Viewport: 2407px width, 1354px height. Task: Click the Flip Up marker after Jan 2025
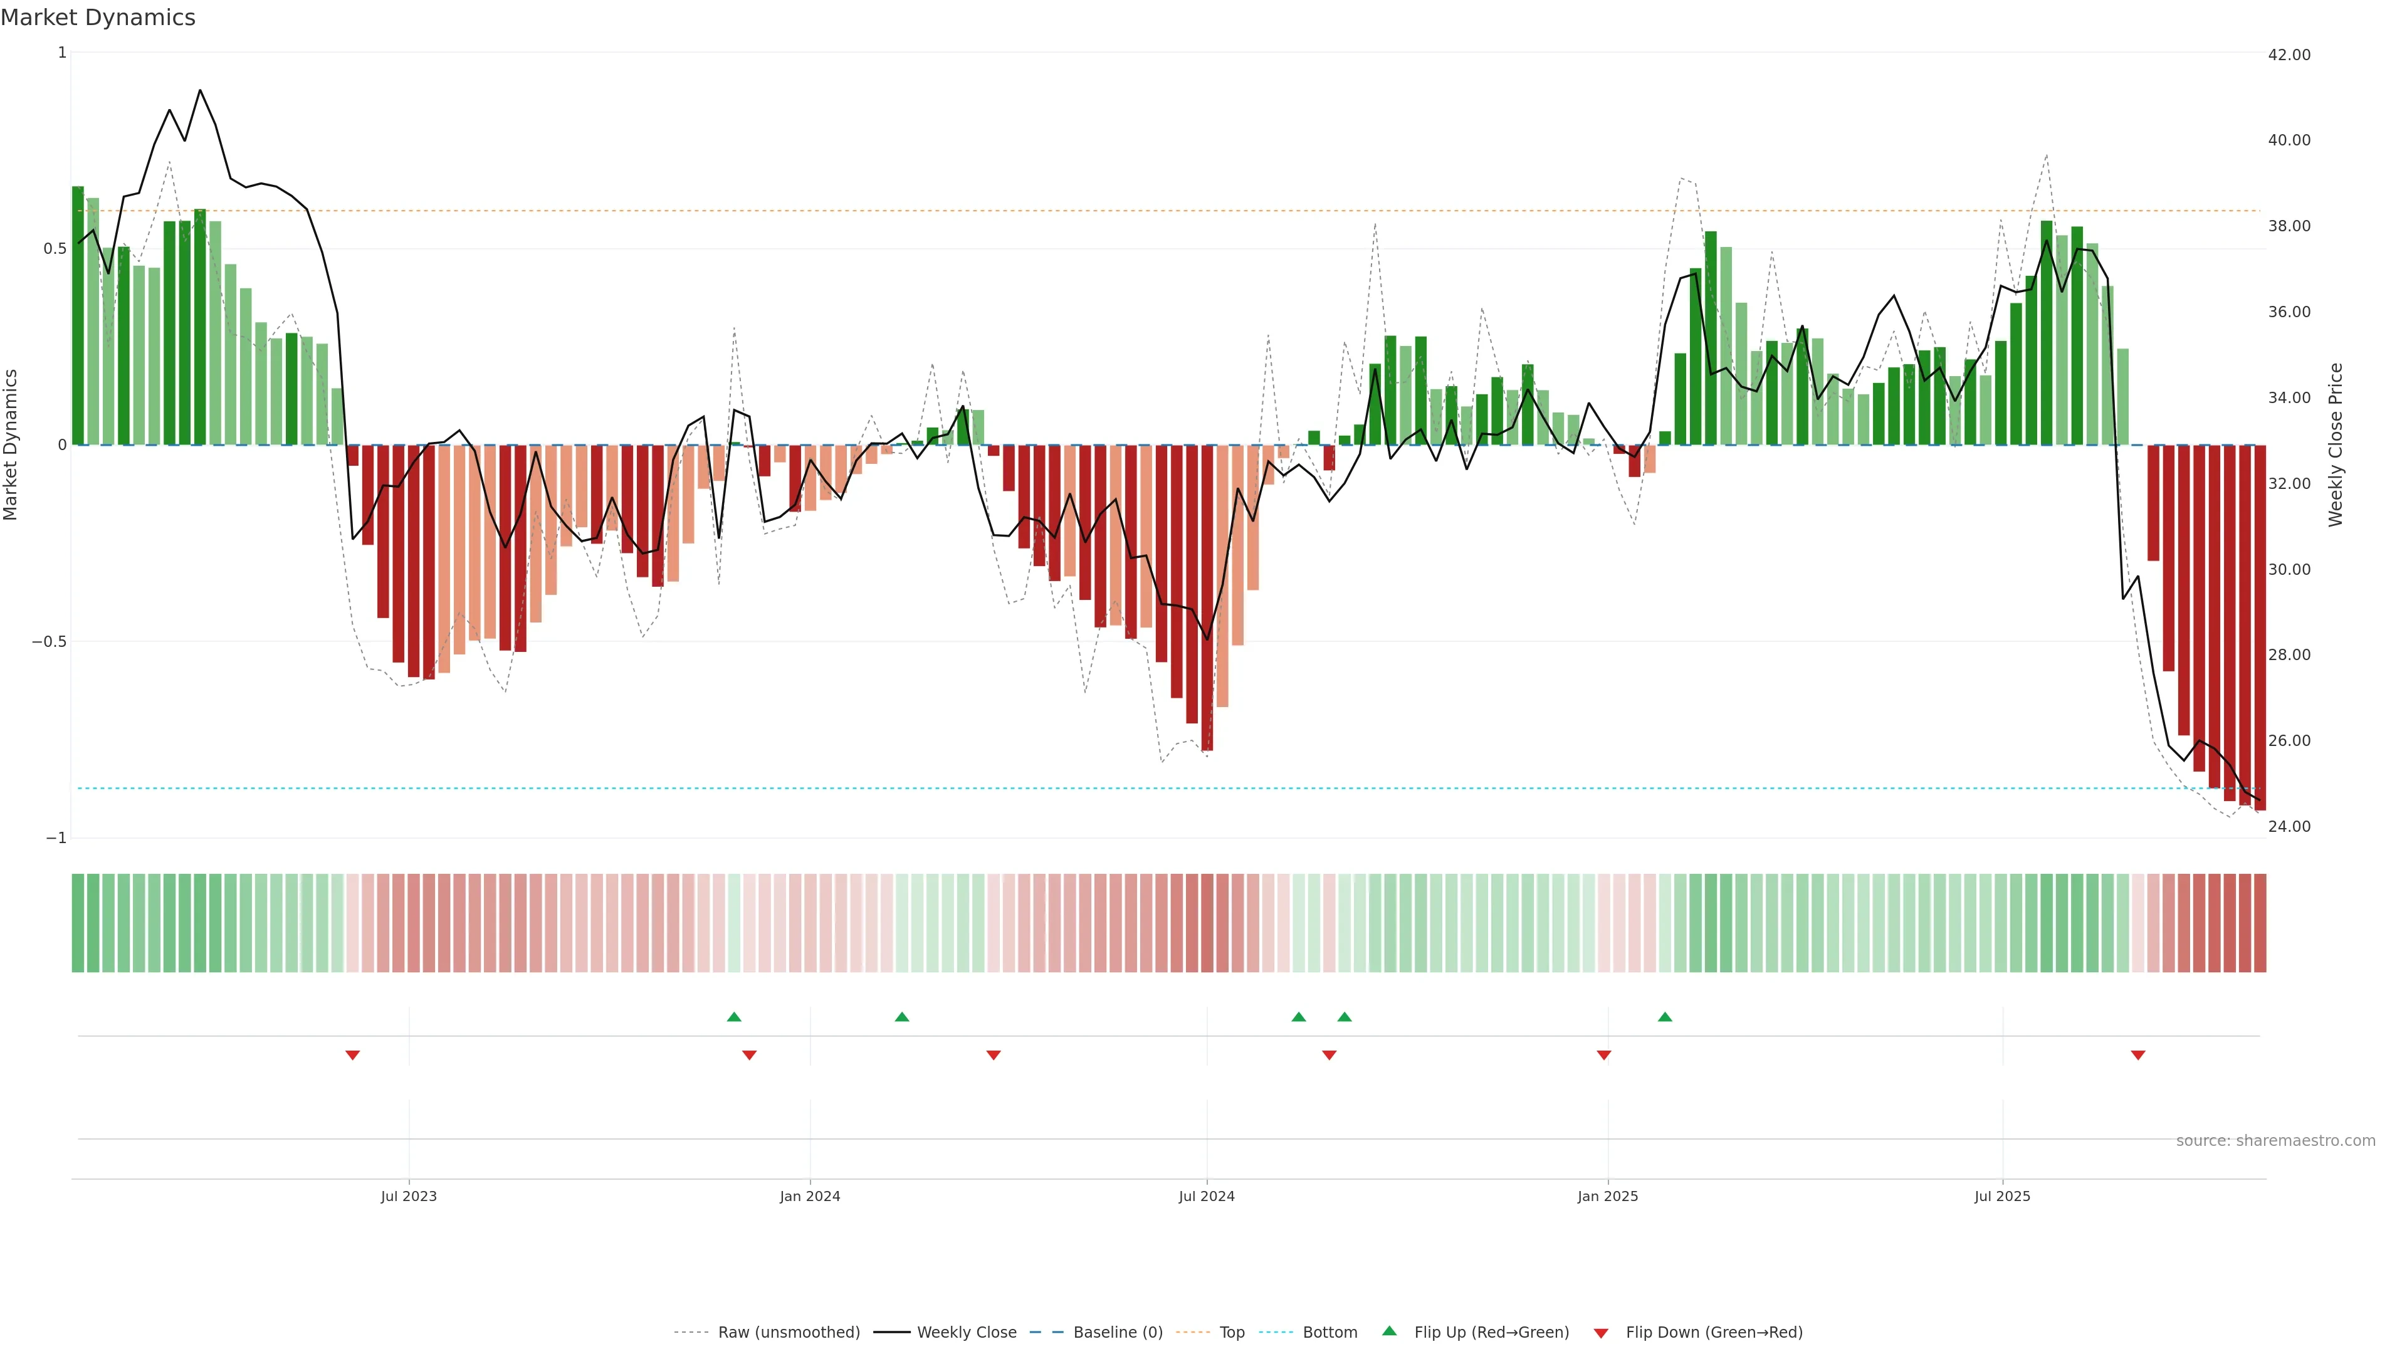1665,1017
